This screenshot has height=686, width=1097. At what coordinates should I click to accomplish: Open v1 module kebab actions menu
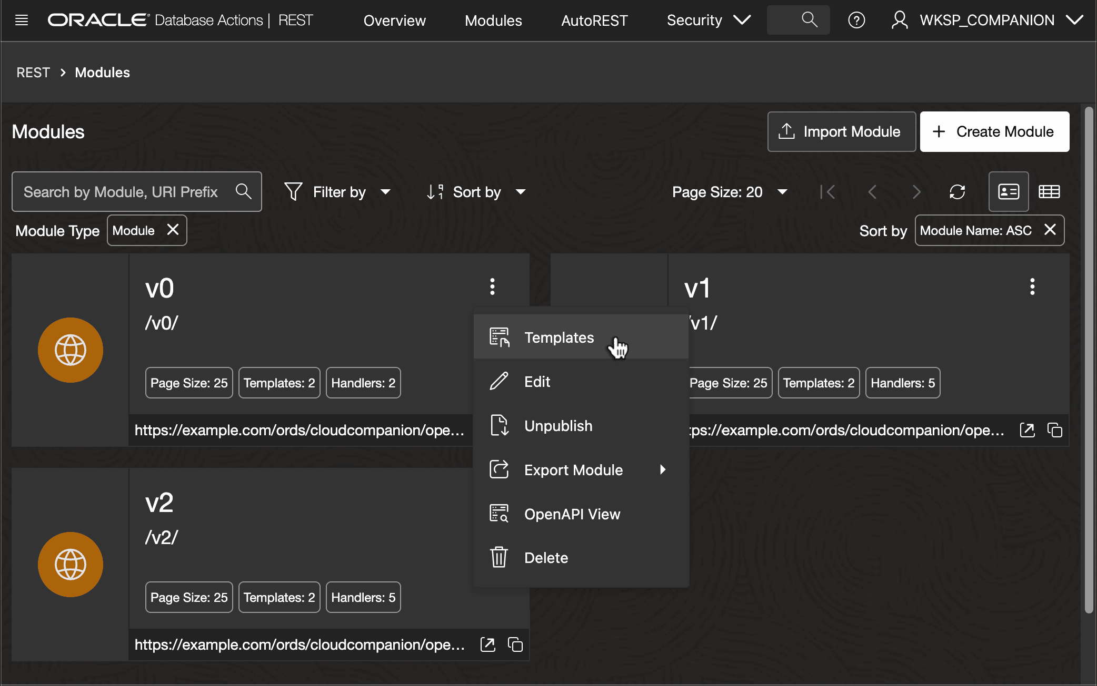(x=1032, y=286)
